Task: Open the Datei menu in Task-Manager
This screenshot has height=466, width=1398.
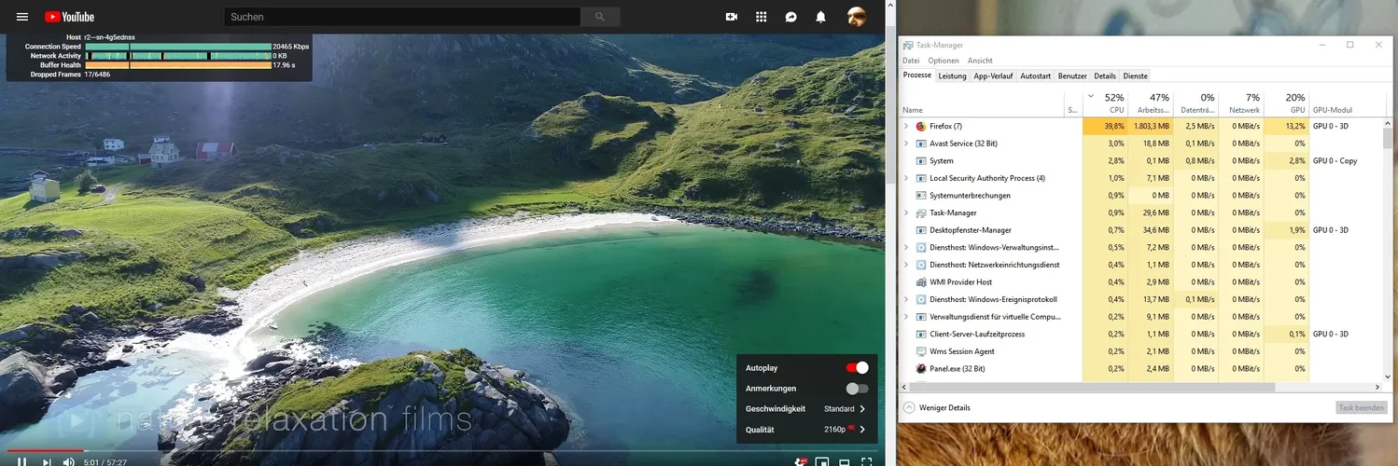Action: [x=911, y=61]
